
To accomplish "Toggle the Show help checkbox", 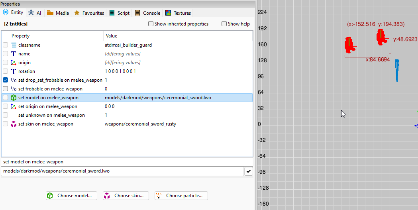I will (x=224, y=24).
